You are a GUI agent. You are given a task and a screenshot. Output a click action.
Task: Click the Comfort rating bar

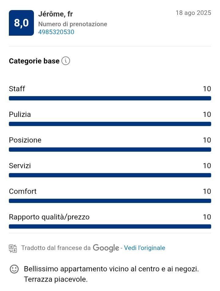click(x=110, y=201)
